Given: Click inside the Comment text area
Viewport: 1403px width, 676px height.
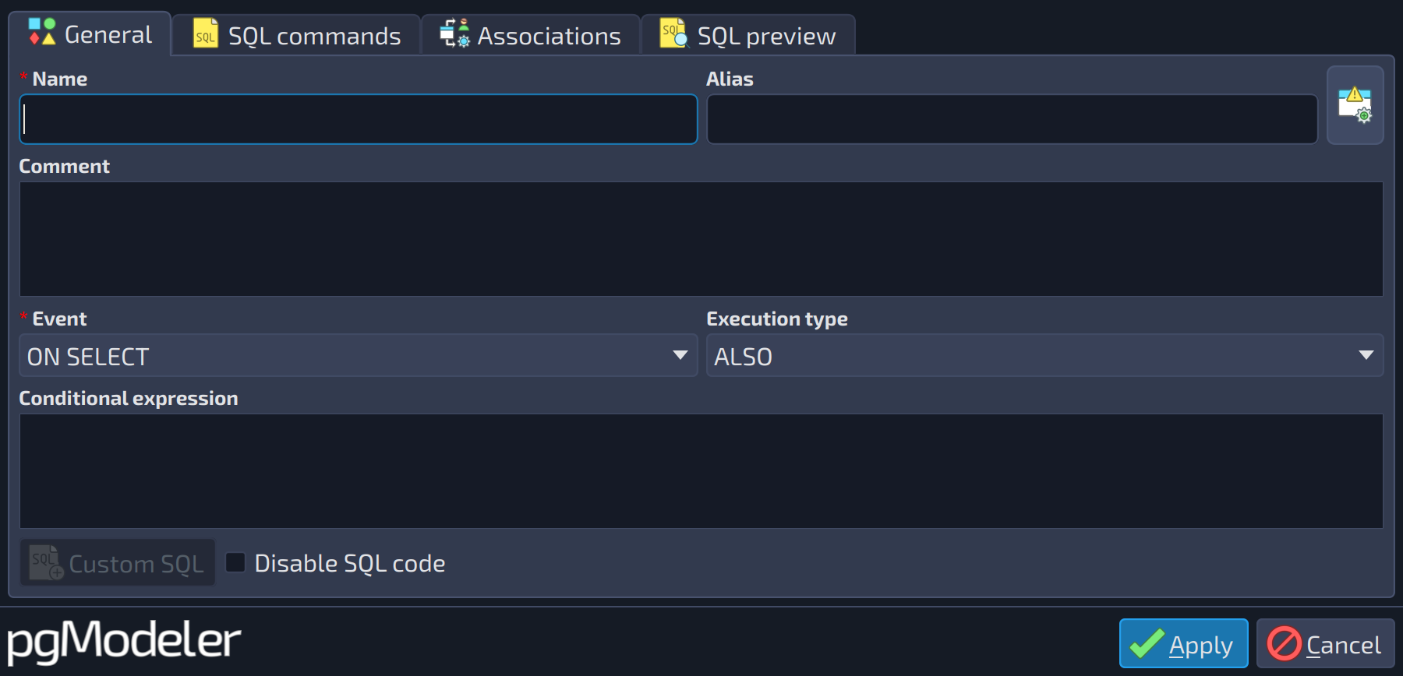Looking at the screenshot, I should [x=701, y=239].
